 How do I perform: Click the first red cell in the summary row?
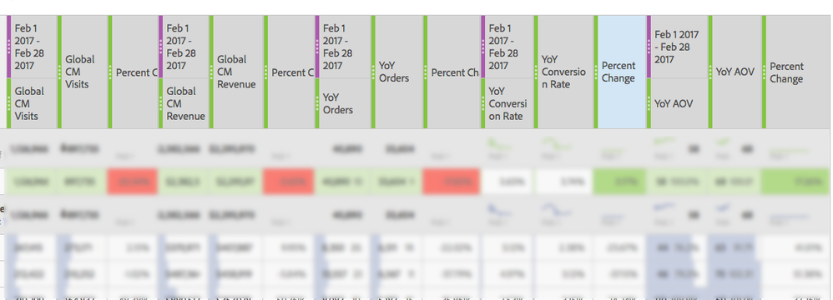point(132,182)
